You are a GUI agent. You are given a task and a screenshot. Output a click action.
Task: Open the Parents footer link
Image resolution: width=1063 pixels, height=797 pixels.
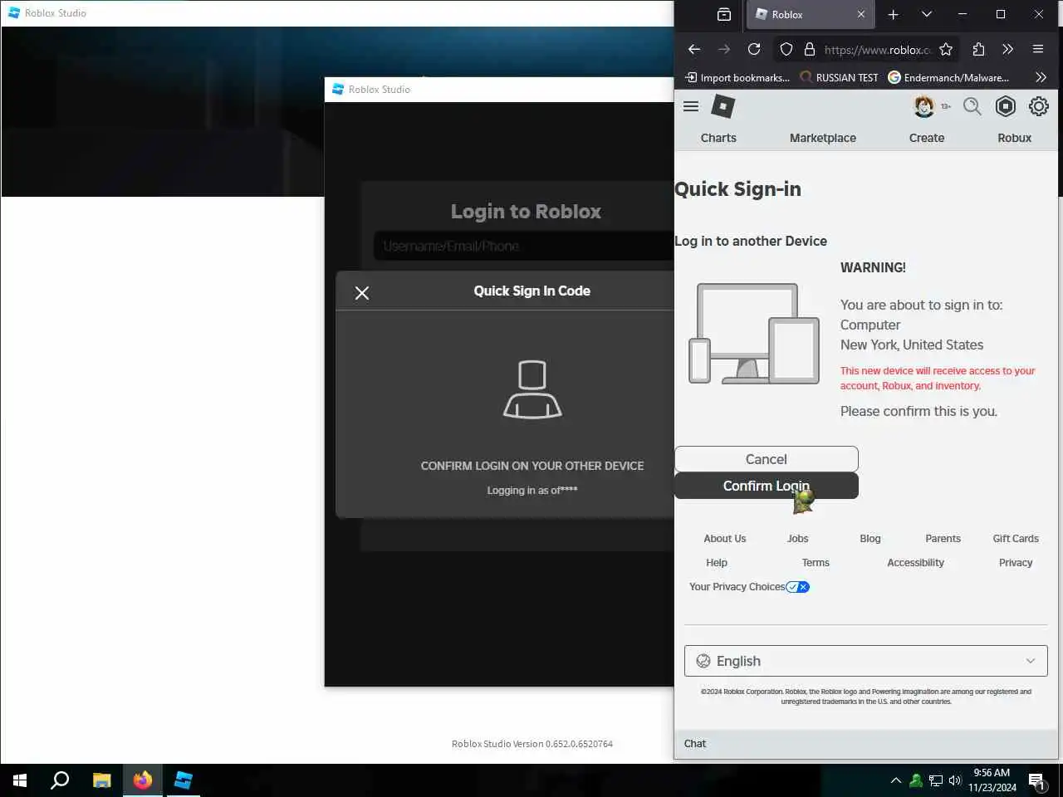click(943, 539)
